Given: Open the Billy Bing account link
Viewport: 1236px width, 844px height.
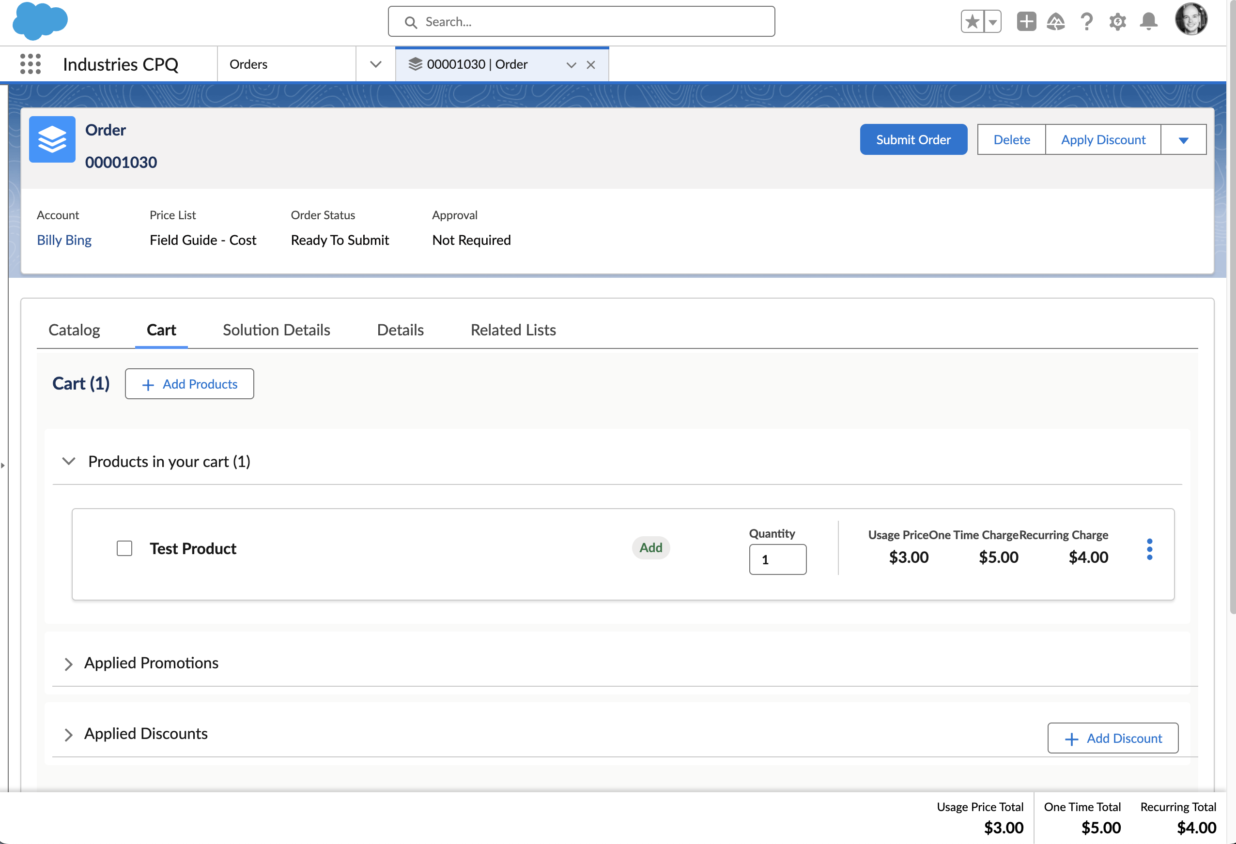Looking at the screenshot, I should coord(64,240).
